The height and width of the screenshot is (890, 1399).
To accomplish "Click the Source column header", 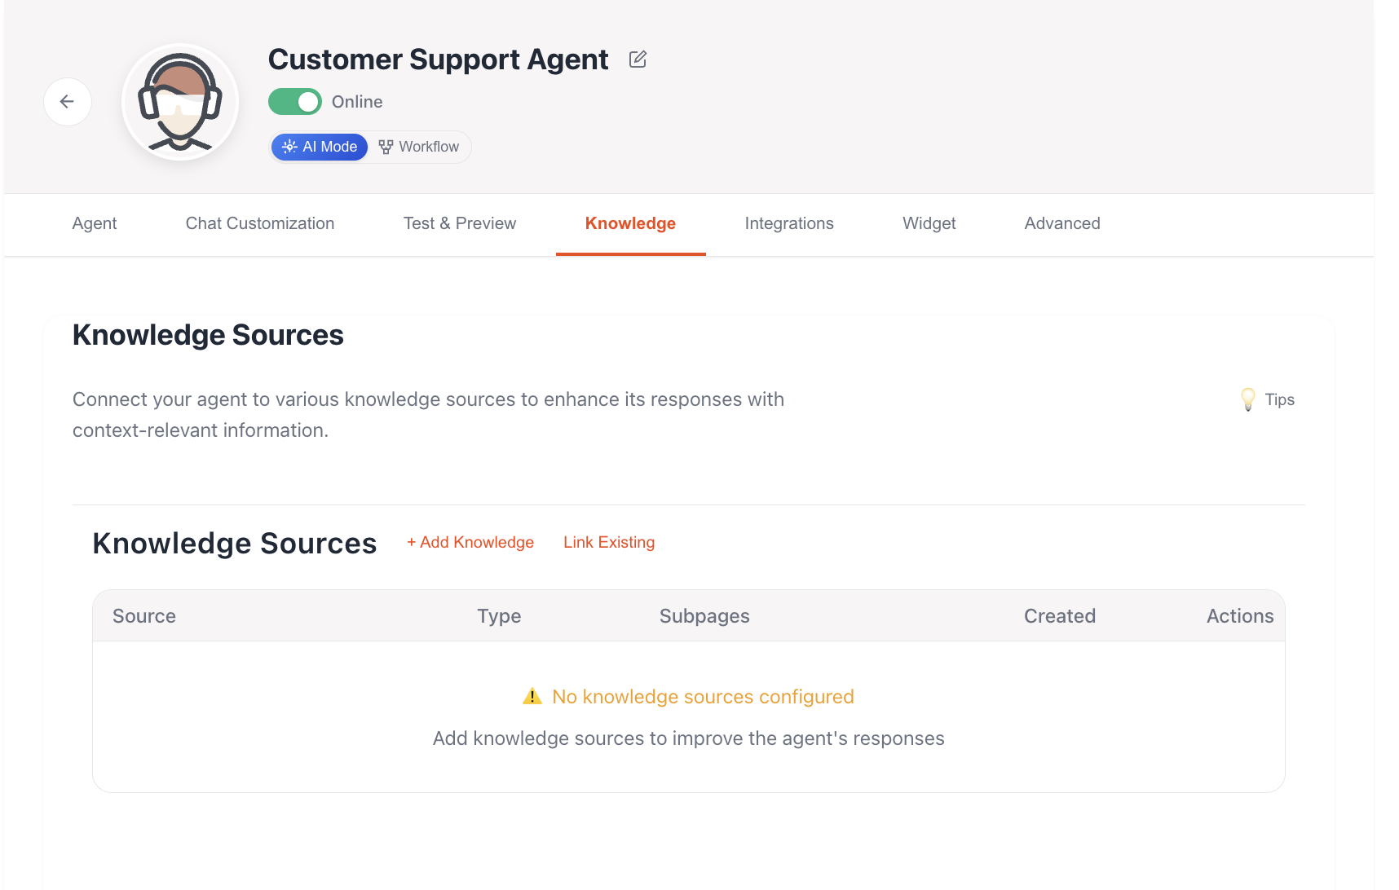I will [144, 616].
